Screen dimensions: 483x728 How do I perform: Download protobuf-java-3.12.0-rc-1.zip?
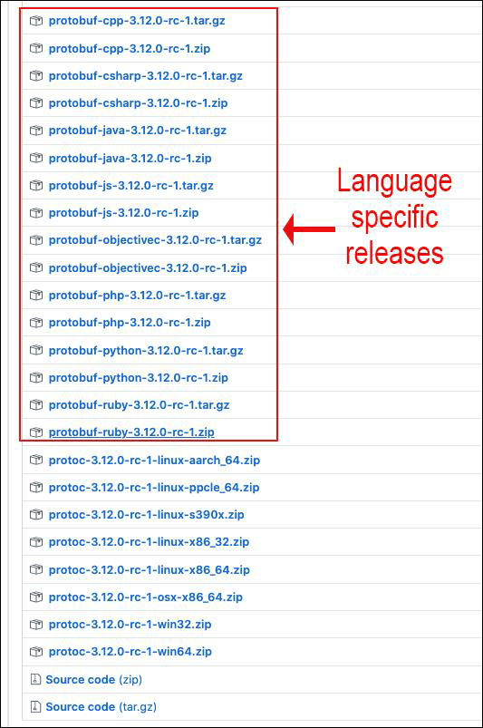[130, 159]
